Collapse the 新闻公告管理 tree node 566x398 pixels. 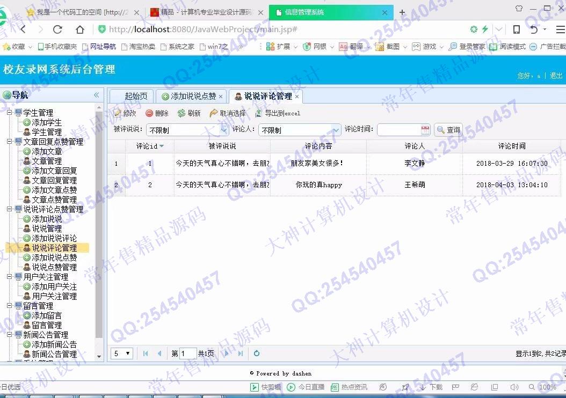10,335
